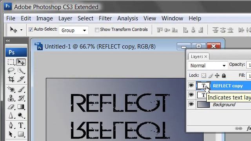Viewport: 251px width, 141px height.
Task: Select the Rectangle shape tool
Action: [x=21, y=134]
